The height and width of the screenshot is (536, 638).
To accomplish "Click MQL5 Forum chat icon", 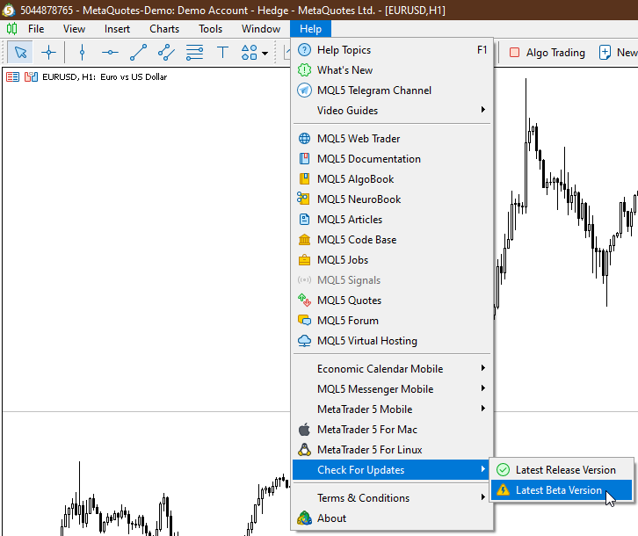I will (x=304, y=321).
